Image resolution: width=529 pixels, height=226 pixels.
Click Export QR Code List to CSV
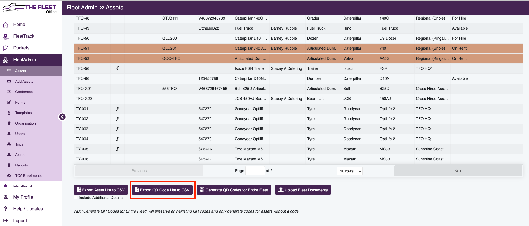click(x=162, y=190)
